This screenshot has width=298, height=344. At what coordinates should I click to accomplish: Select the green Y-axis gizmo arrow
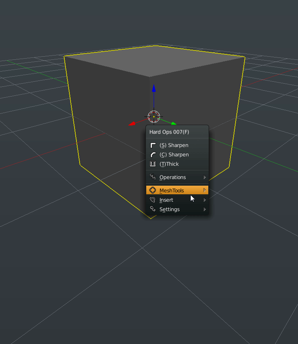(x=173, y=124)
